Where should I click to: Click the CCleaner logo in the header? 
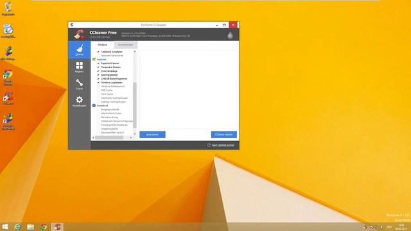pyautogui.click(x=79, y=35)
